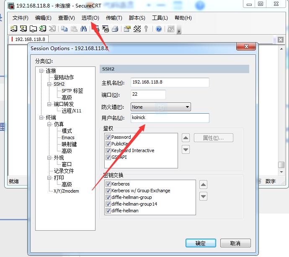
Task: Click the 属性(E)... button
Action: click(x=214, y=137)
